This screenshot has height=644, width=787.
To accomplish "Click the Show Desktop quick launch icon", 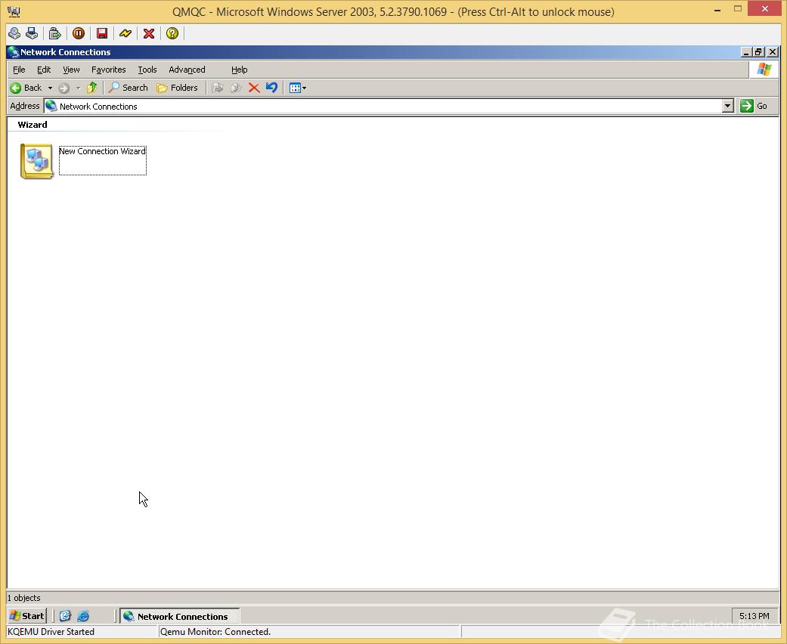I will pyautogui.click(x=65, y=616).
